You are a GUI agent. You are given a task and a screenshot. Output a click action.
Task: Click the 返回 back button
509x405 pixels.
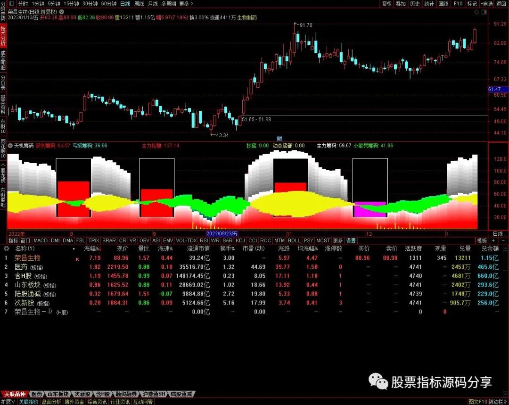501,4
